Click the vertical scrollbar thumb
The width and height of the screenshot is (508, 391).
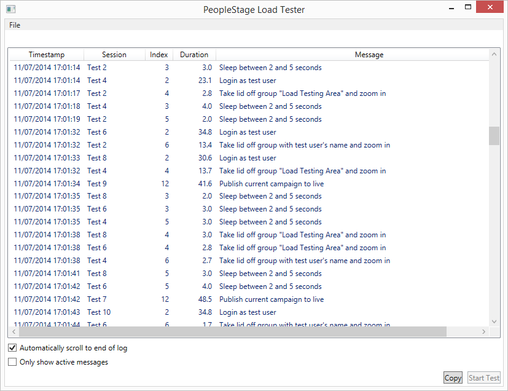(x=494, y=135)
